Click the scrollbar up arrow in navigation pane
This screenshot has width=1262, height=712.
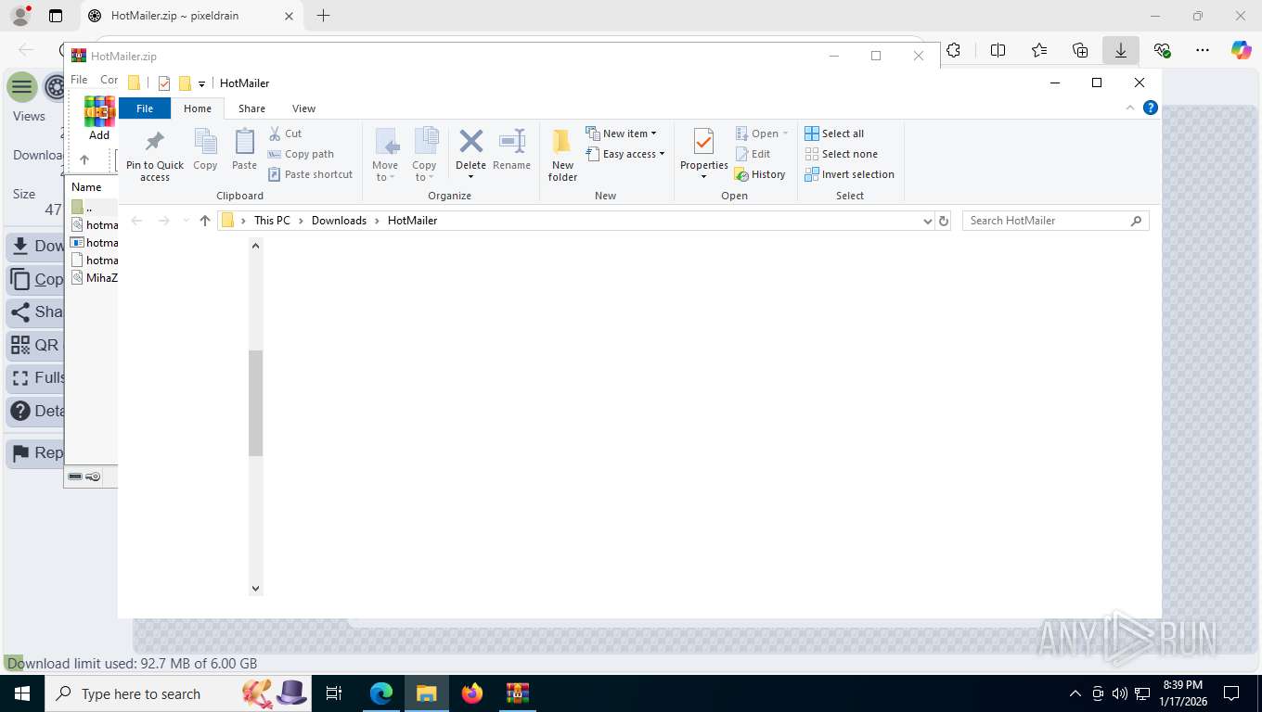[256, 246]
